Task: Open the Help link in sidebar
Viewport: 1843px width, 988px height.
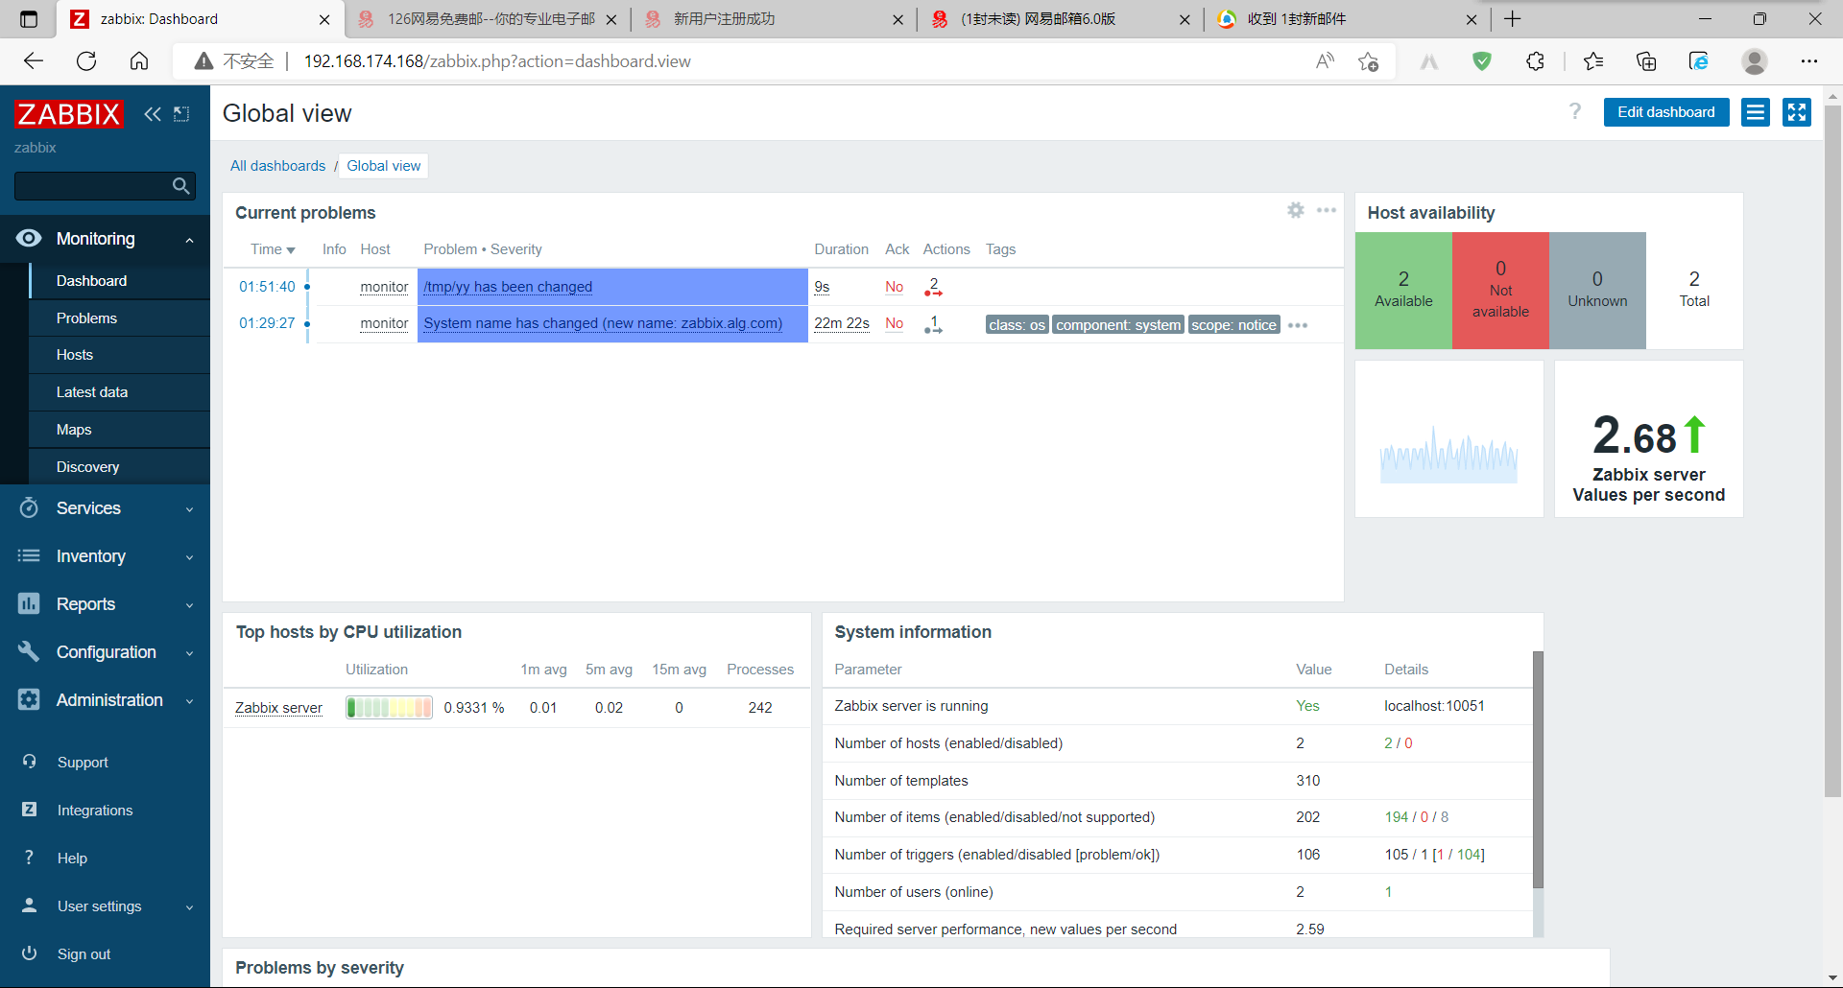Action: coord(72,859)
